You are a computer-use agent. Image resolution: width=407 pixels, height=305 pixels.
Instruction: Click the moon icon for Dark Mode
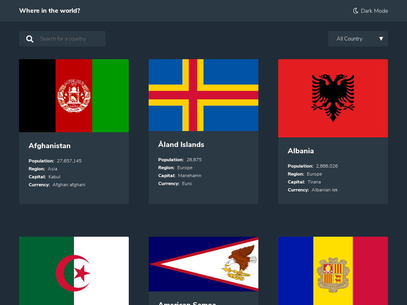click(355, 11)
